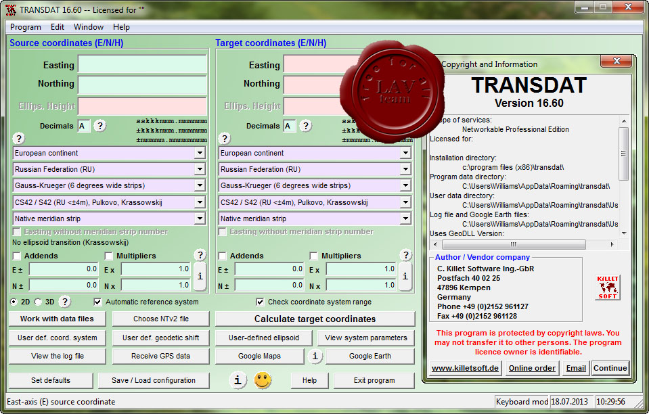Open target Native meridian strip dropdown
Screen dimensions: 649x414
point(405,218)
